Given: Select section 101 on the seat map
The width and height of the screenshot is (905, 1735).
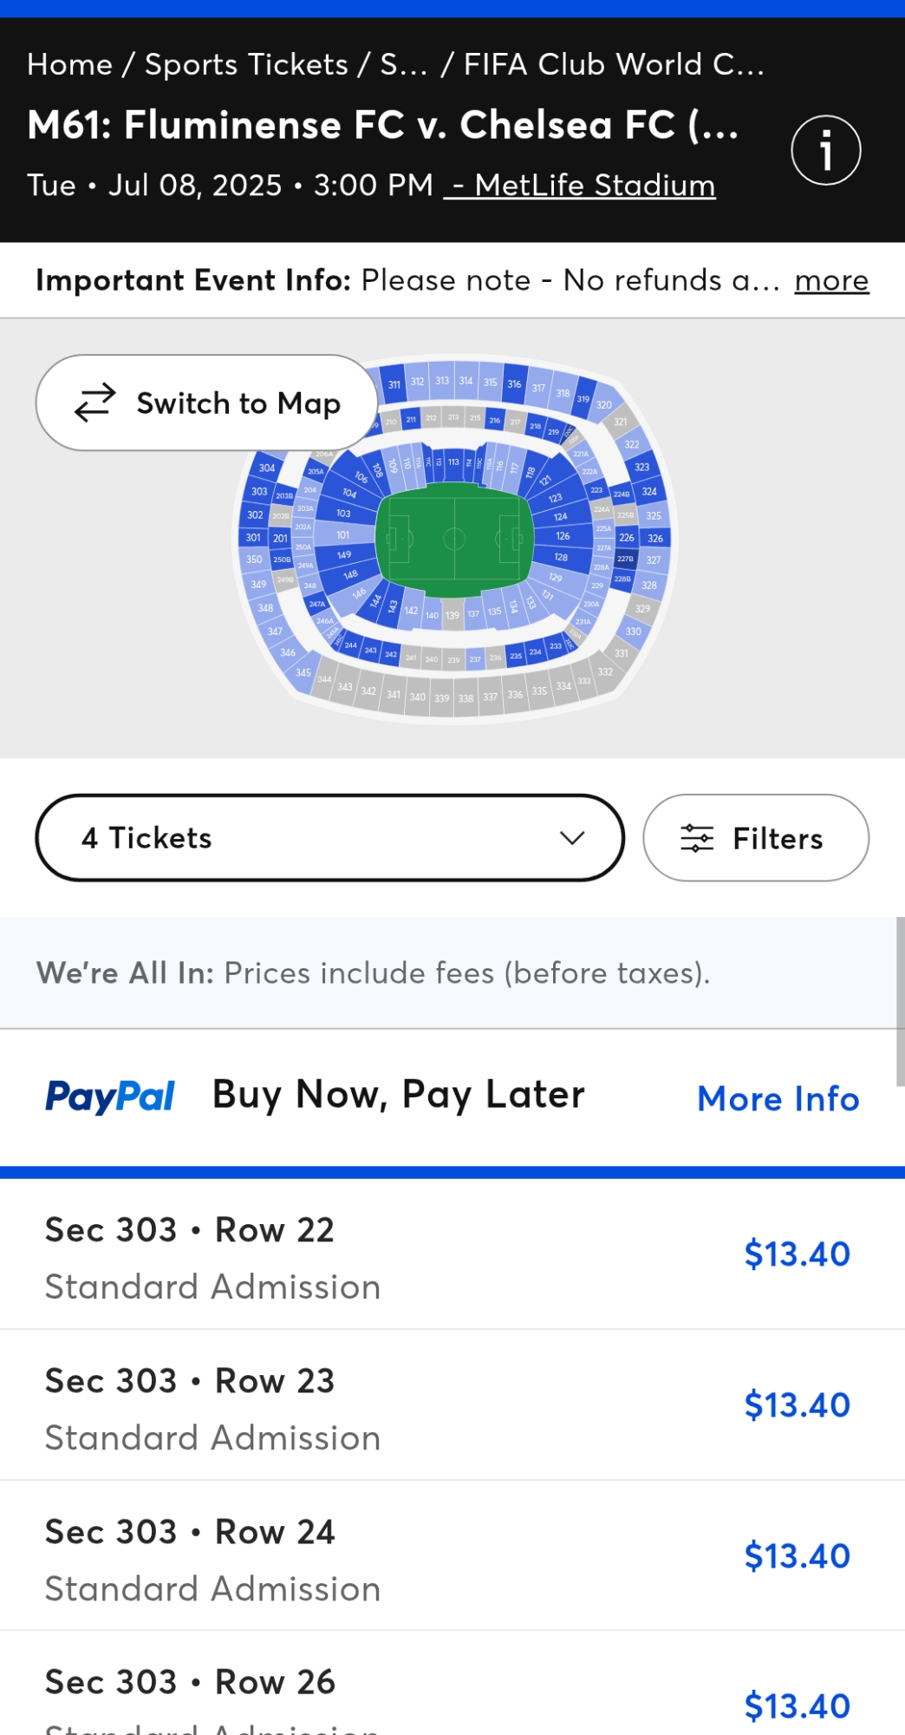Looking at the screenshot, I should 343,535.
